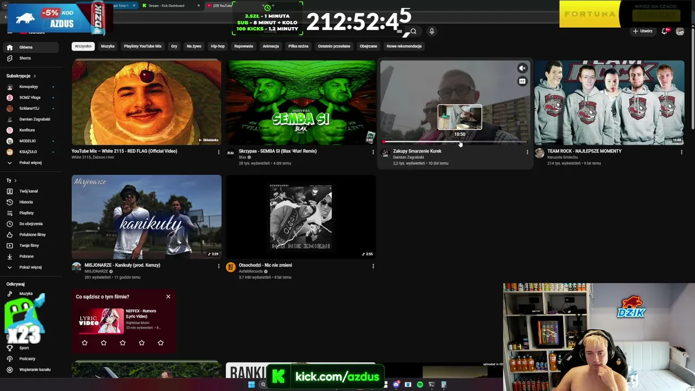This screenshot has width=695, height=391.
Task: Rate NEFFEX Rumors four stars
Action: point(142,343)
